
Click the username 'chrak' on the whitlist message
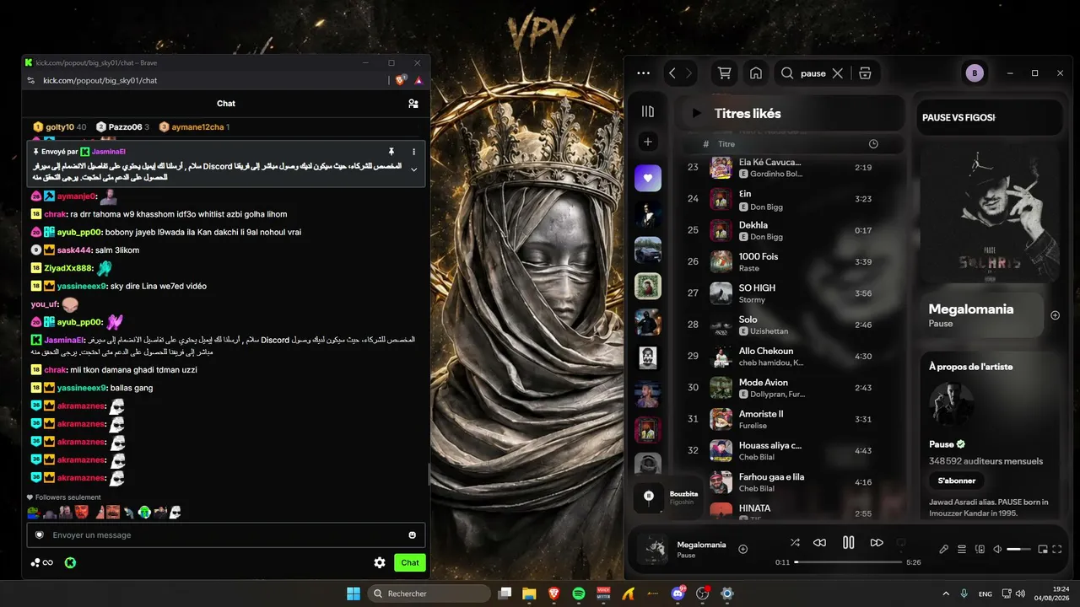coord(55,214)
